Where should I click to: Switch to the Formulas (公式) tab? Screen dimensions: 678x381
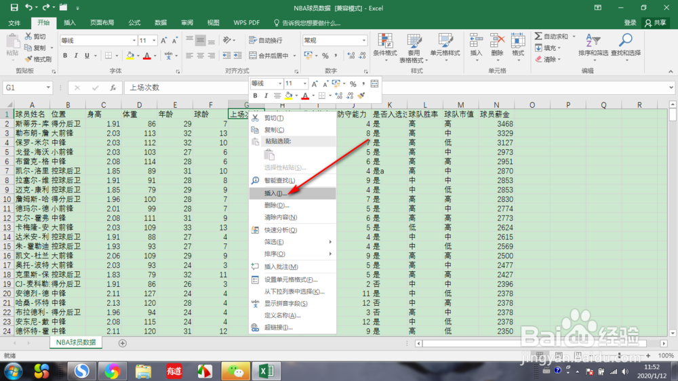point(134,22)
